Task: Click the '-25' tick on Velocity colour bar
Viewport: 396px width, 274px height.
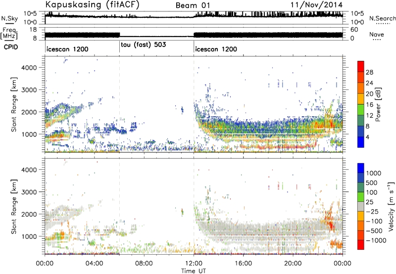Action: pyautogui.click(x=372, y=211)
